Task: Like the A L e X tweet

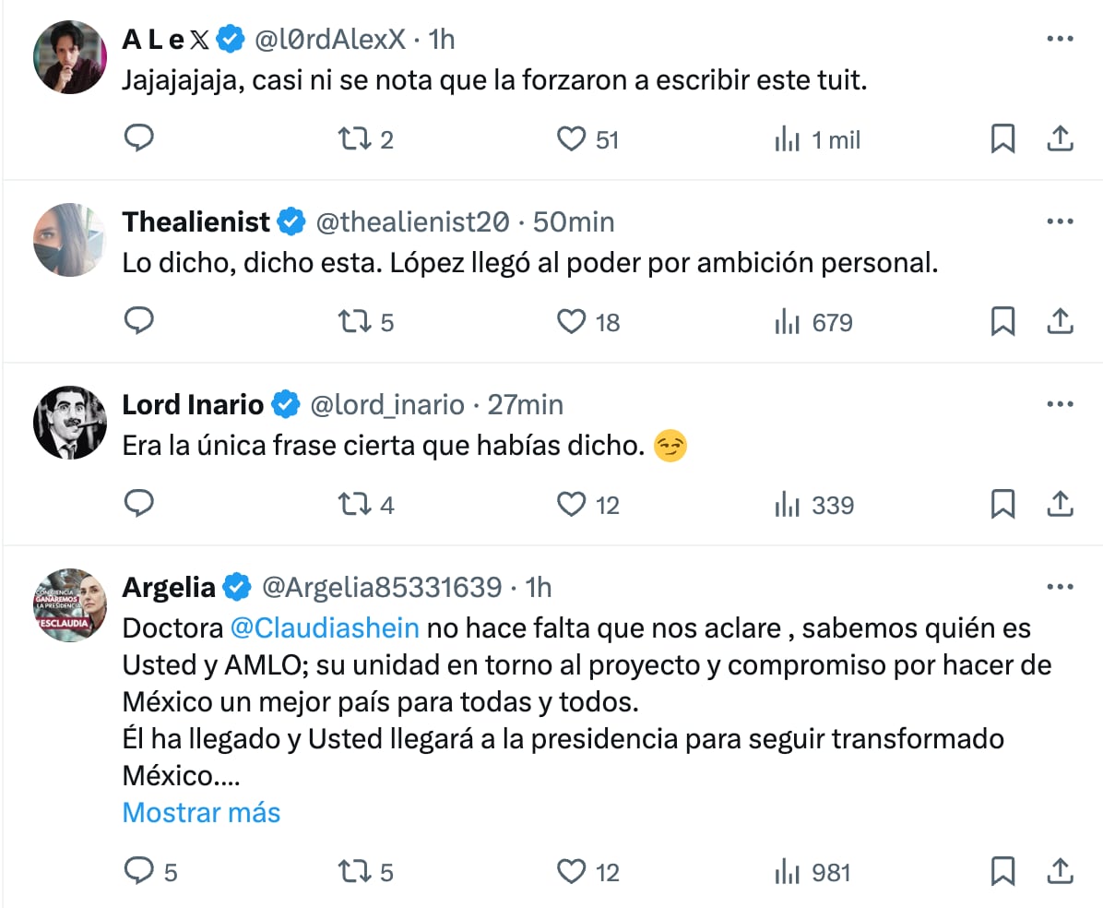Action: 572,138
